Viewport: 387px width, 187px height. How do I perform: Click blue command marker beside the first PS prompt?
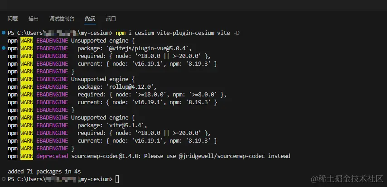coord(4,33)
